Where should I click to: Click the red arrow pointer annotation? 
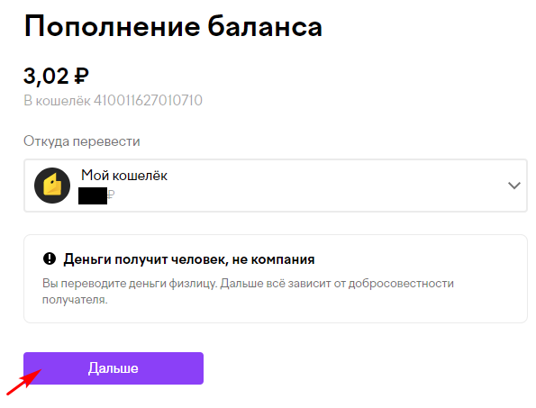tap(24, 382)
